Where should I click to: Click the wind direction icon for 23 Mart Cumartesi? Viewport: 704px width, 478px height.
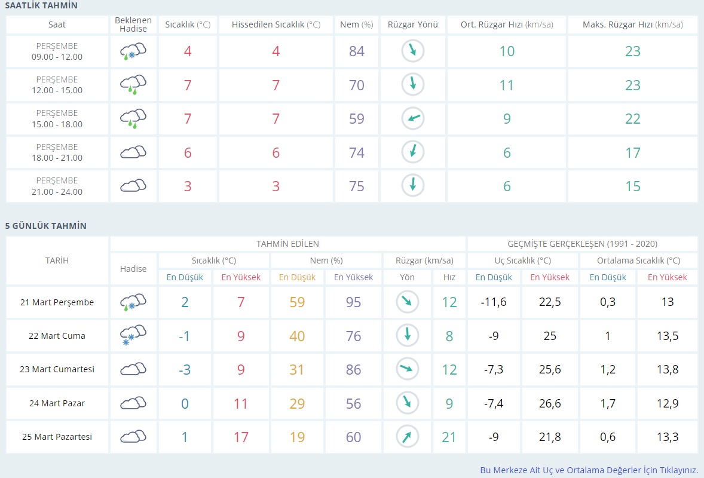(x=408, y=369)
